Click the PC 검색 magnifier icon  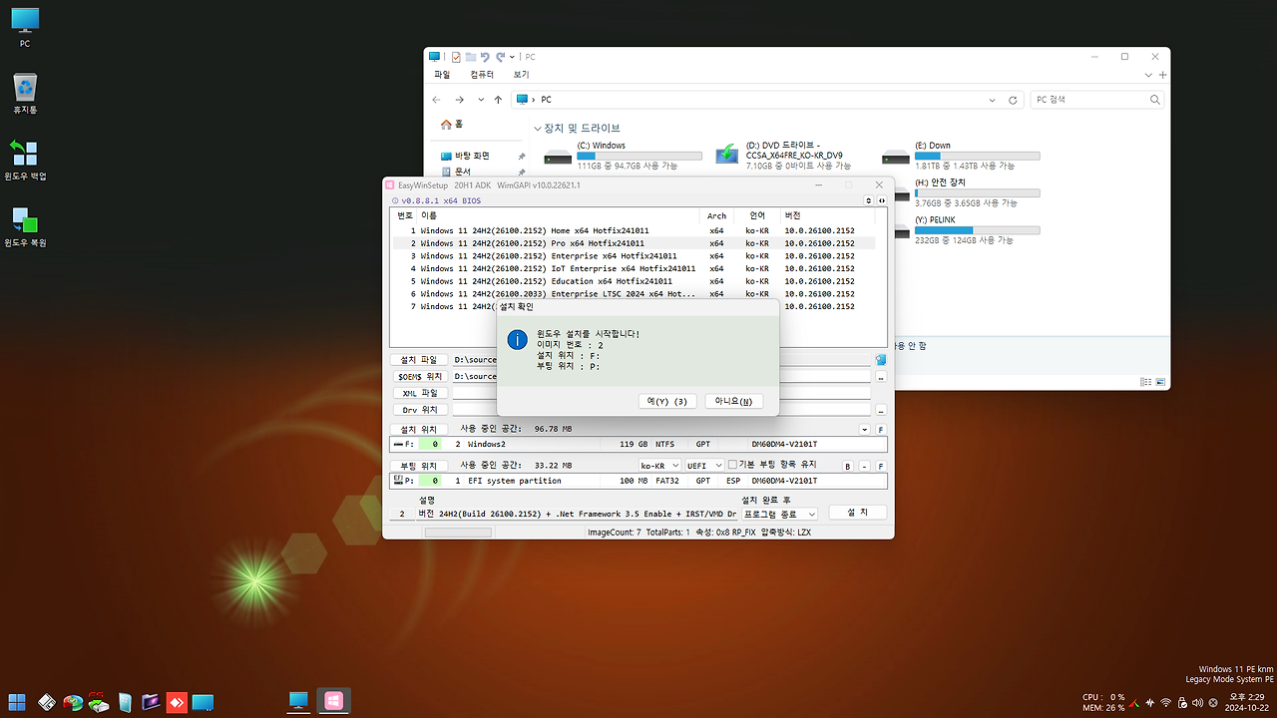pos(1155,100)
